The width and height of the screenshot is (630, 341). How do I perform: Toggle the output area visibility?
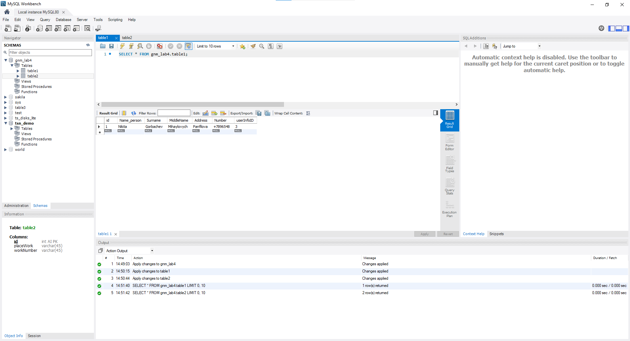pos(619,29)
